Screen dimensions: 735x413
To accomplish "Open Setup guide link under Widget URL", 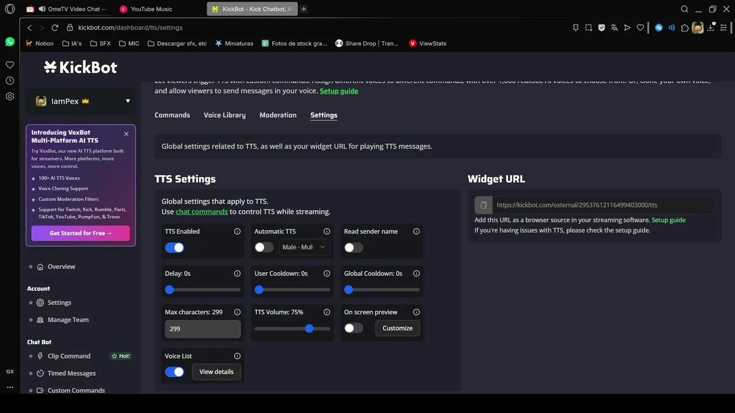I will (668, 220).
